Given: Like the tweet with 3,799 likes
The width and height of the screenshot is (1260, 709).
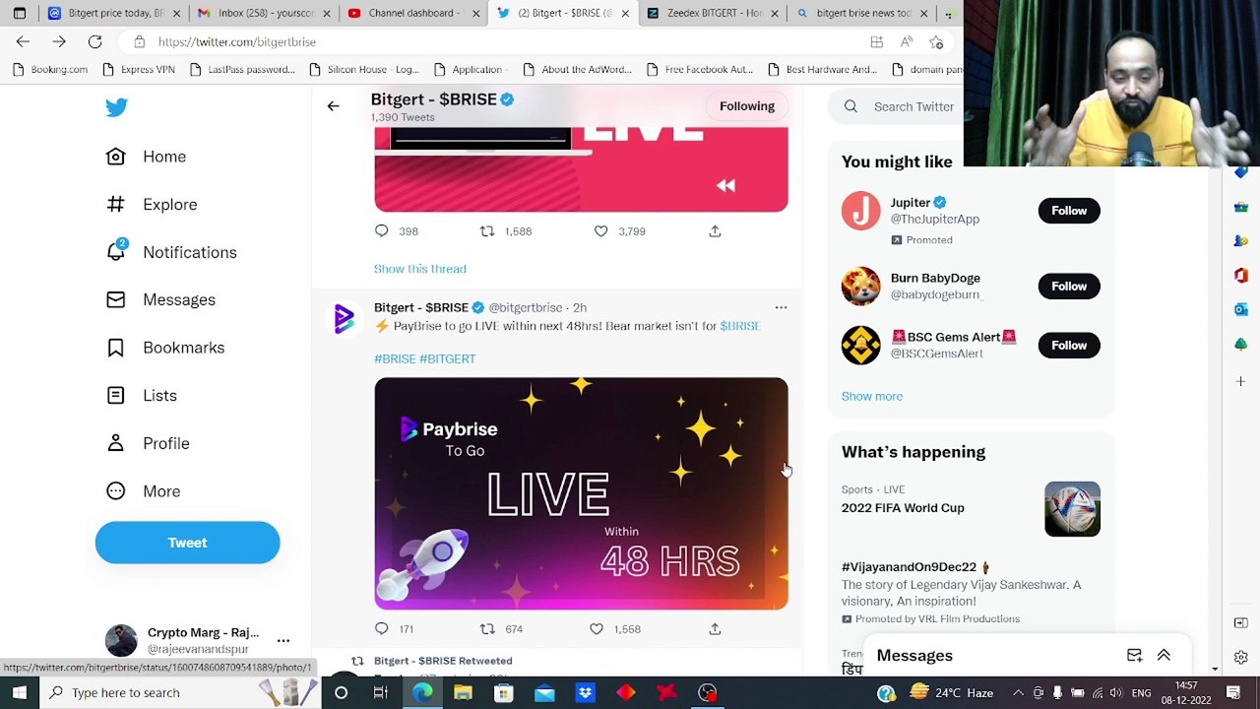Looking at the screenshot, I should pos(600,231).
